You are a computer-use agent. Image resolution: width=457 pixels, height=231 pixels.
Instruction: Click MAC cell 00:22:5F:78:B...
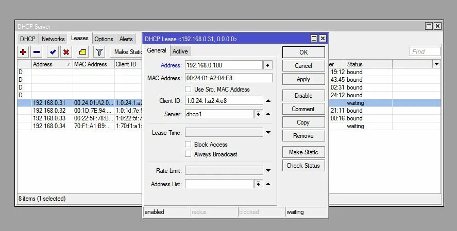click(94, 118)
